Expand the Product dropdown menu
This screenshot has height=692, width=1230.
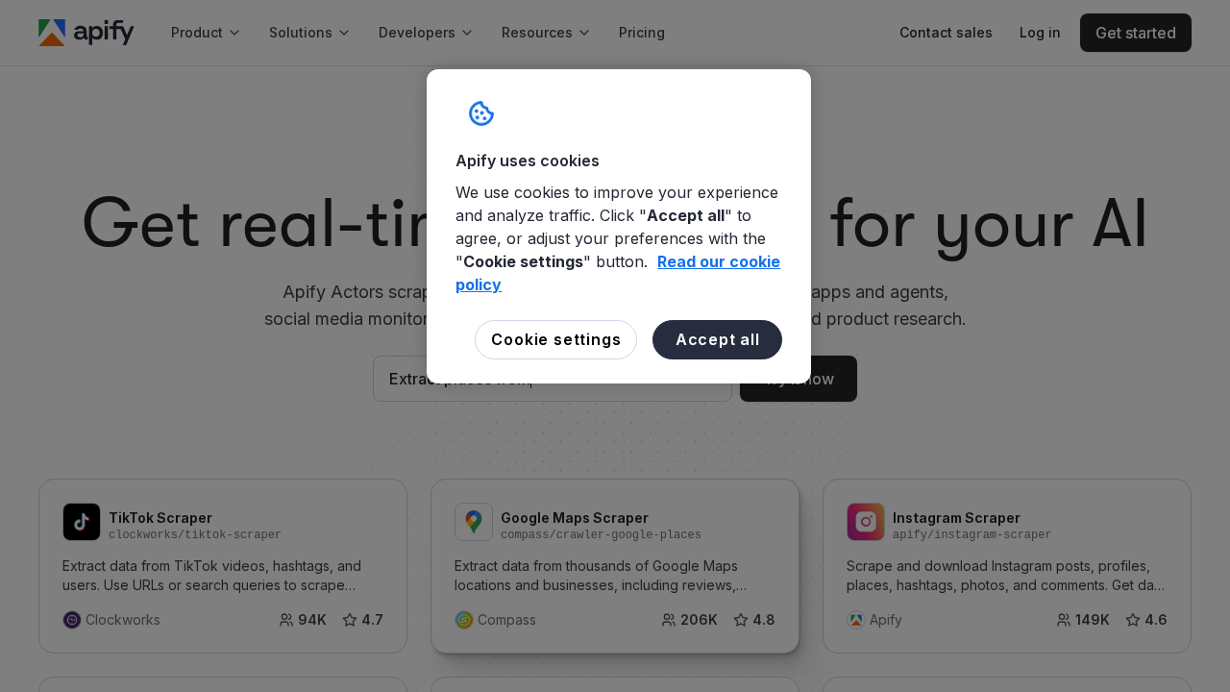click(205, 32)
